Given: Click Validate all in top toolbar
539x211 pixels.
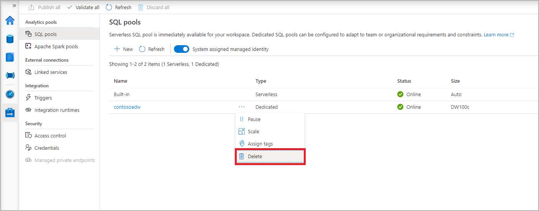Looking at the screenshot, I should click(83, 7).
